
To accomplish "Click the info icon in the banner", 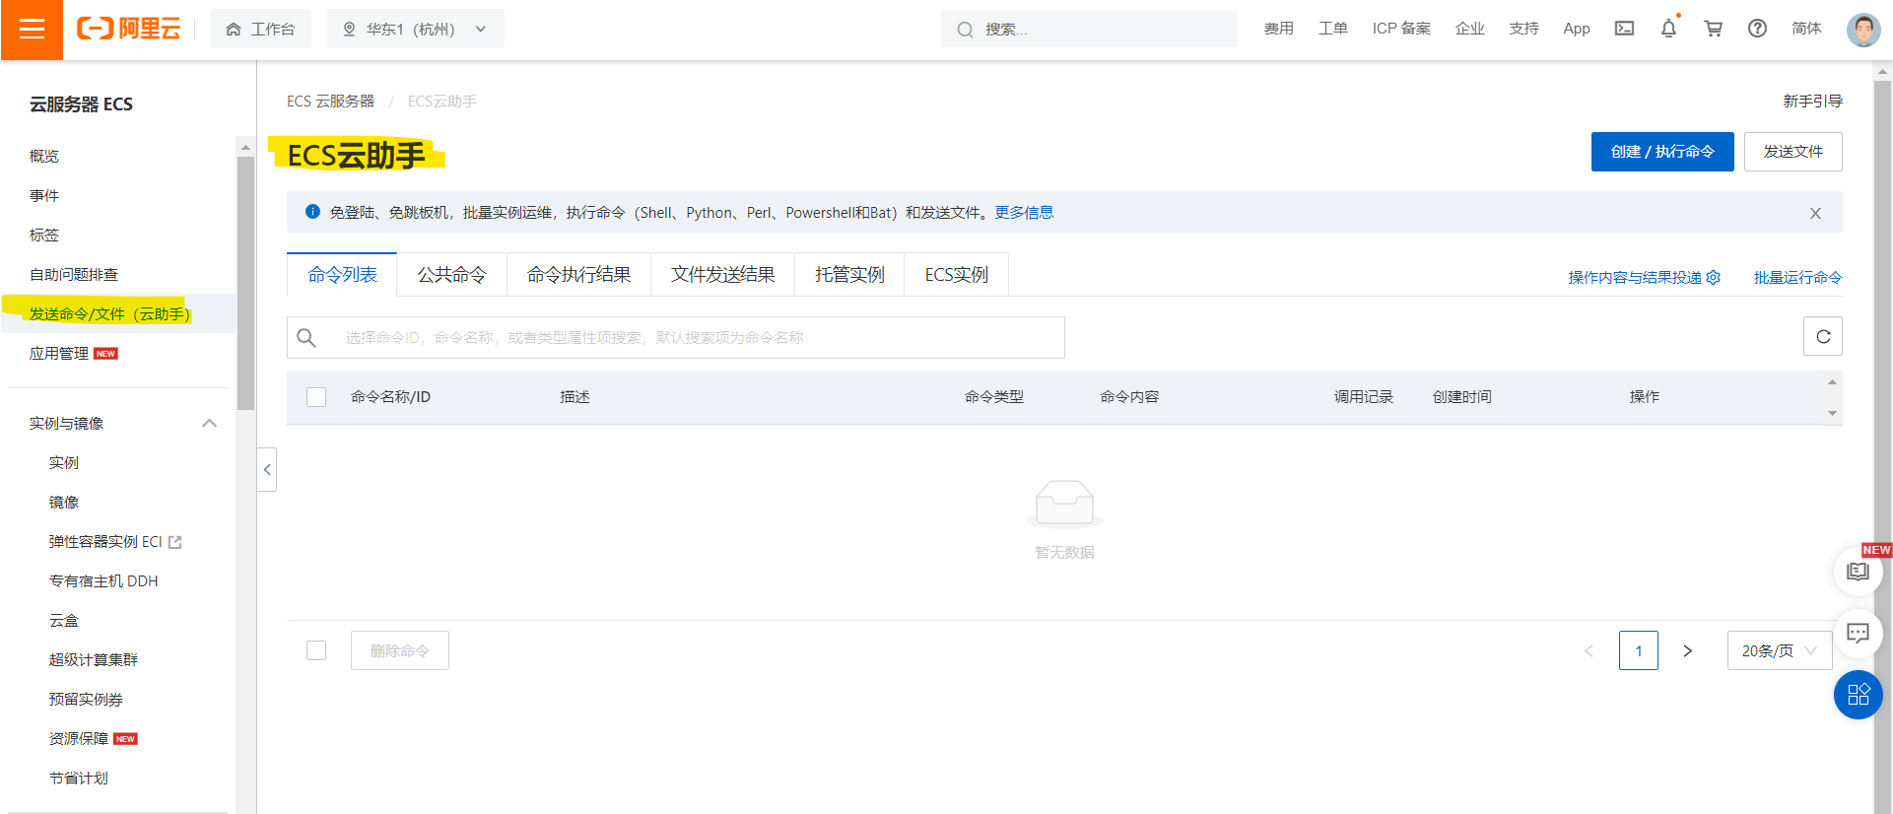I will pos(312,211).
